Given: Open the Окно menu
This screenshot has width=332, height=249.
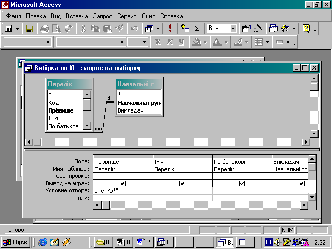Looking at the screenshot, I should tap(148, 16).
